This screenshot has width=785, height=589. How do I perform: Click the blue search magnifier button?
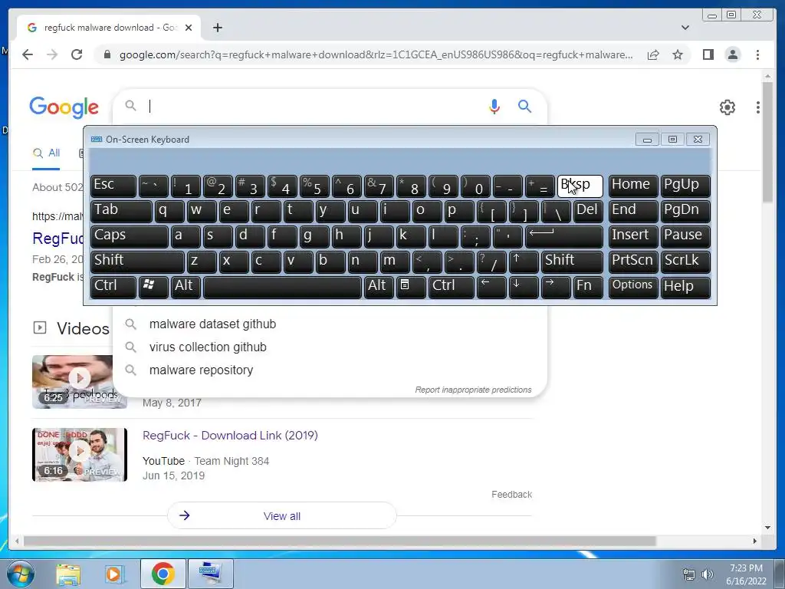[x=524, y=106]
